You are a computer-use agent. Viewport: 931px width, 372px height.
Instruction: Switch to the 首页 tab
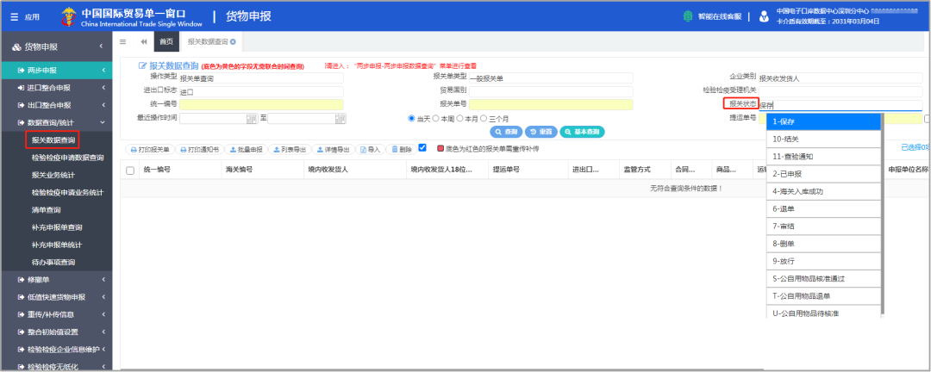click(166, 41)
